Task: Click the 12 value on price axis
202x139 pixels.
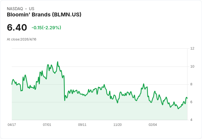Action: coord(192,48)
